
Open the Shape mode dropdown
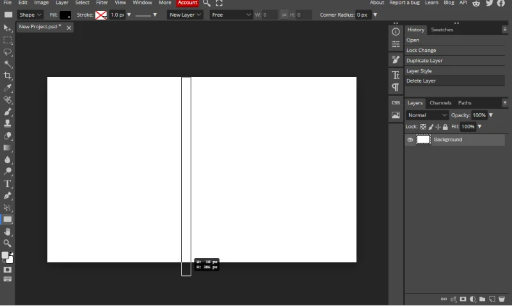coord(29,15)
